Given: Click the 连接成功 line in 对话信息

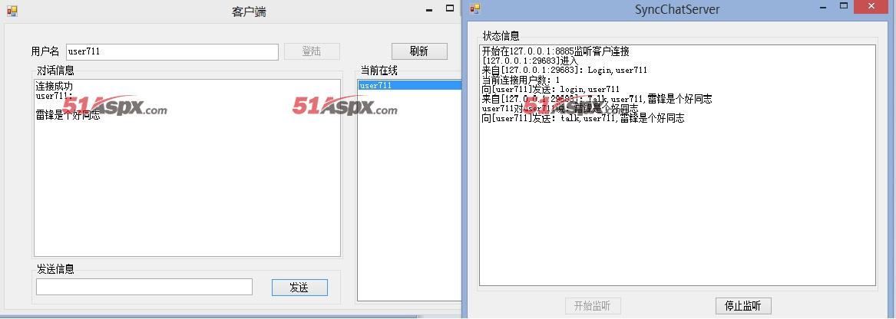Looking at the screenshot, I should pos(55,86).
